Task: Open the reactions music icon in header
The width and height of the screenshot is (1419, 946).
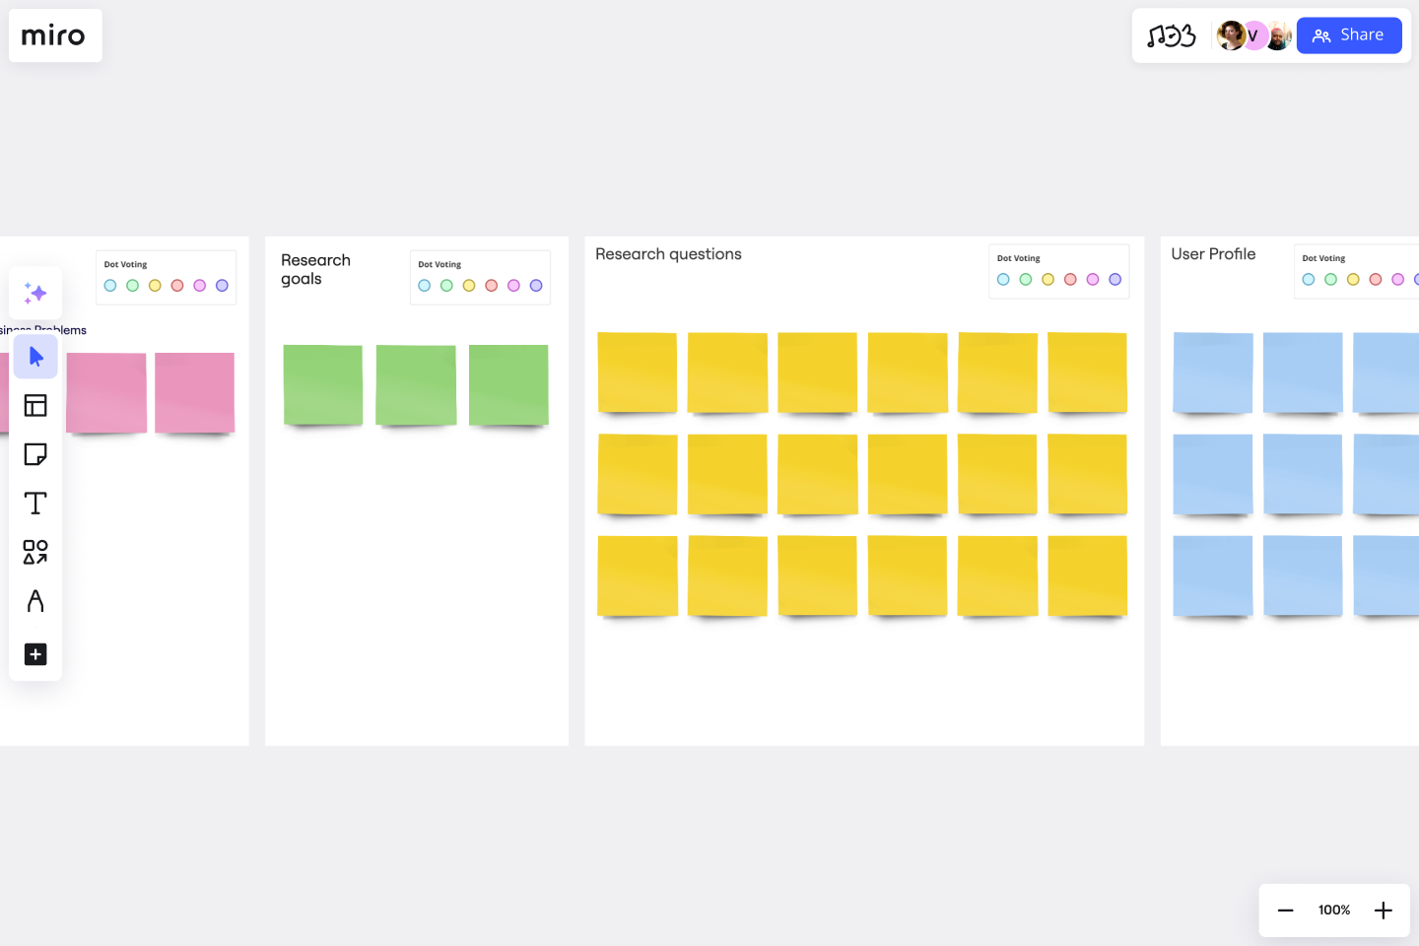Action: point(1172,35)
